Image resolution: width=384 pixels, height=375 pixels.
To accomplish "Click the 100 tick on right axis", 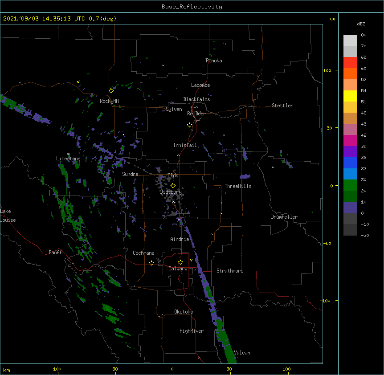I will pos(327,70).
